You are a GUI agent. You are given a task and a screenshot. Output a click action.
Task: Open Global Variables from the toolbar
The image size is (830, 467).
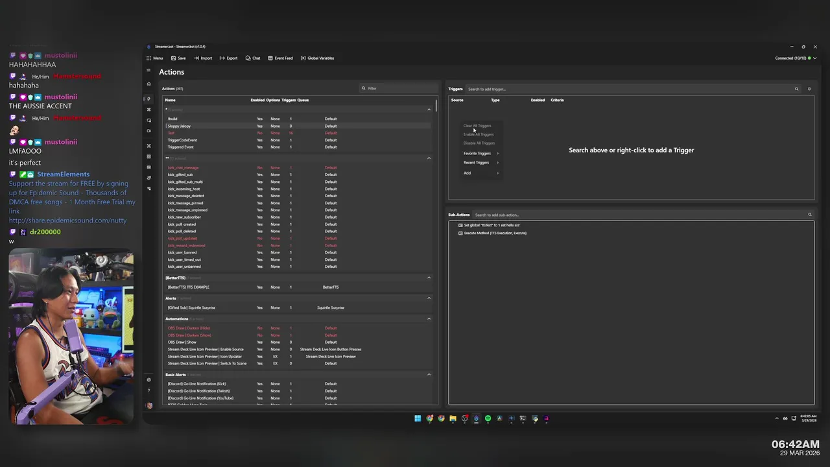[317, 58]
